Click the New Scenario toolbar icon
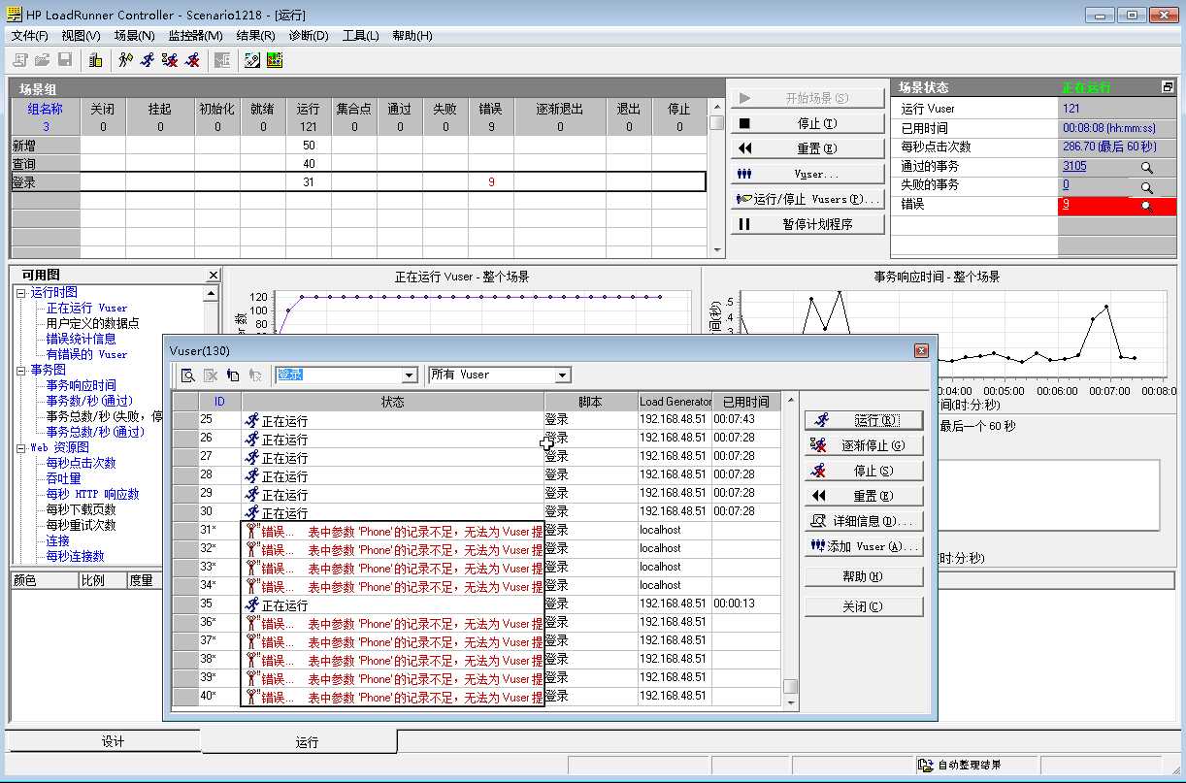The image size is (1186, 783). click(19, 60)
